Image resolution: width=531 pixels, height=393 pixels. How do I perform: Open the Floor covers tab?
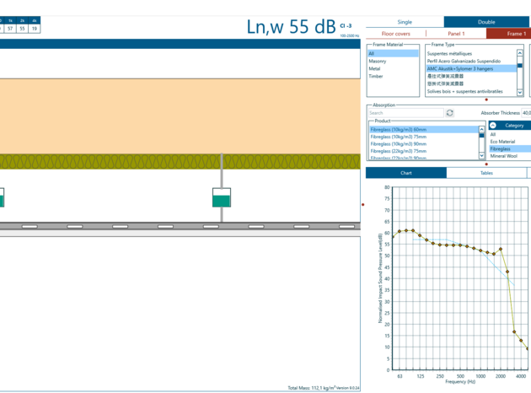(x=395, y=34)
